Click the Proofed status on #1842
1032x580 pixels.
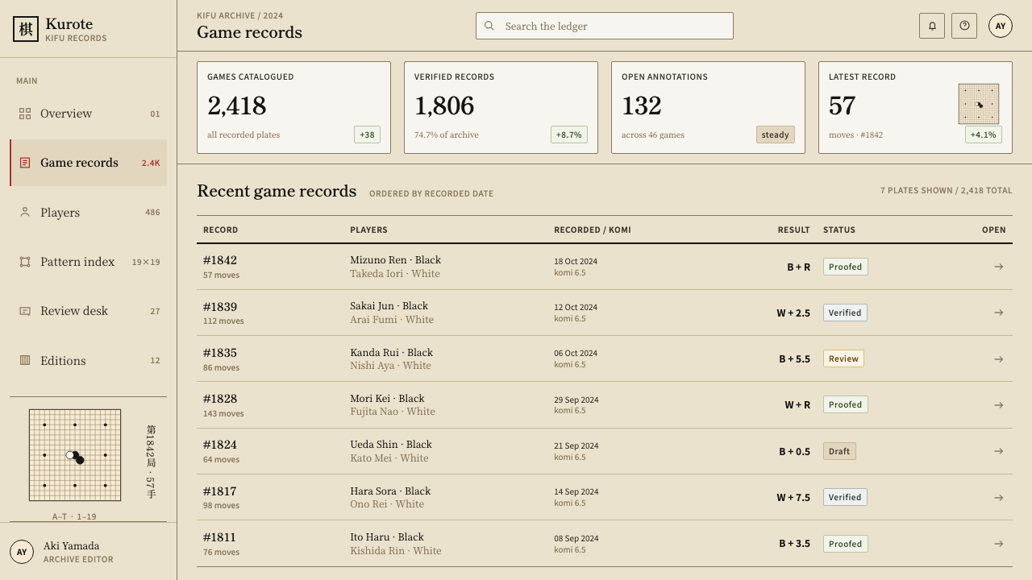click(846, 267)
